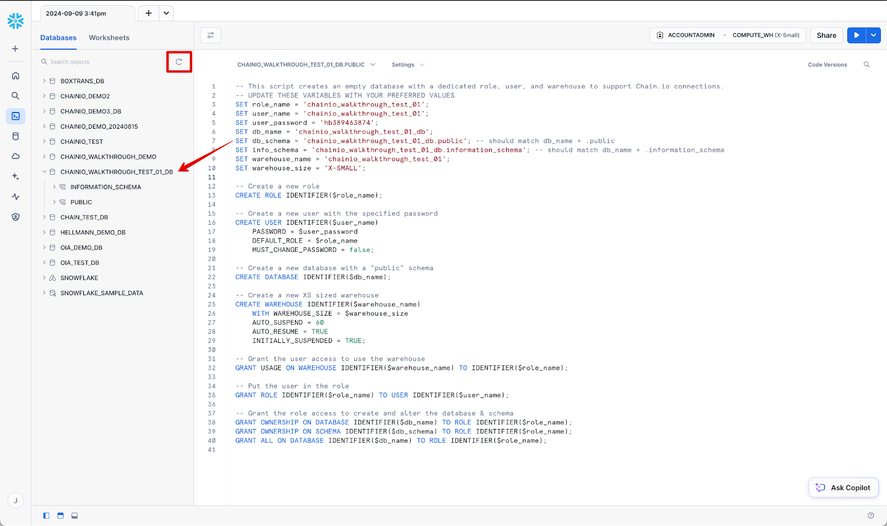
Task: Collapse the CHAINIO_WALKTHROUGH_TEST_01_DB database
Action: coord(44,172)
